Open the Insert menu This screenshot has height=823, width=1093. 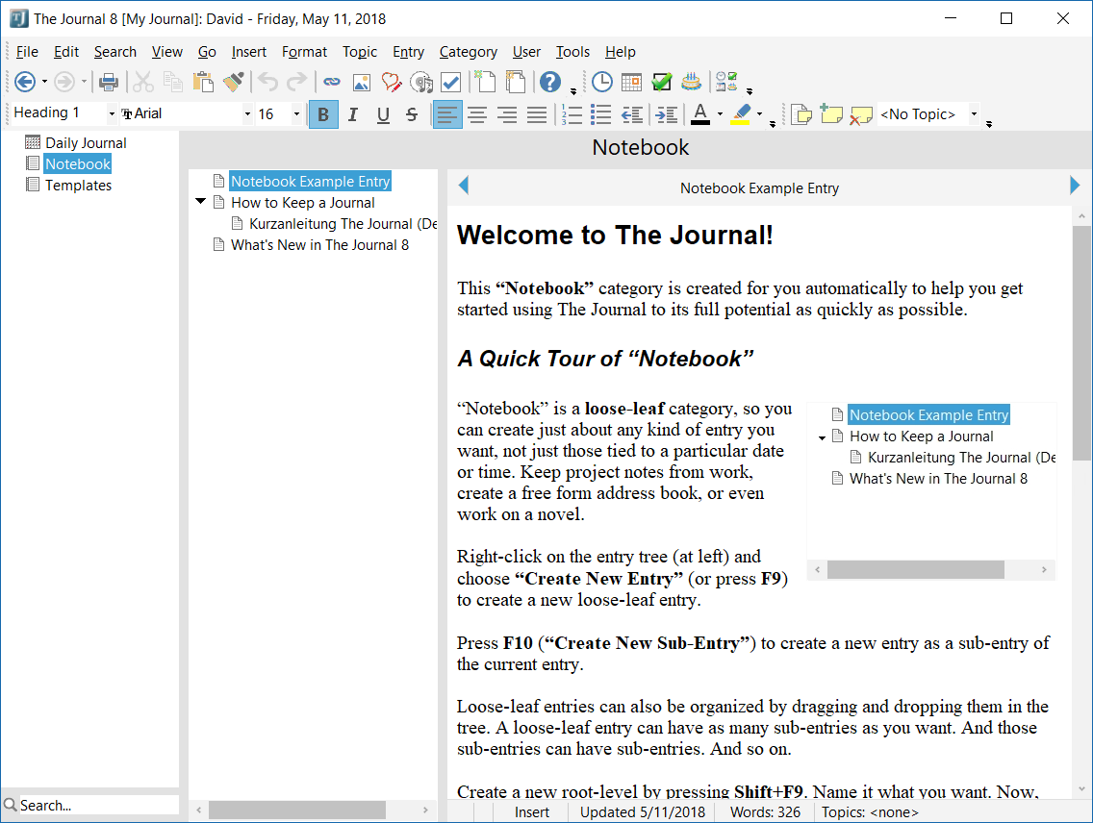pos(249,52)
